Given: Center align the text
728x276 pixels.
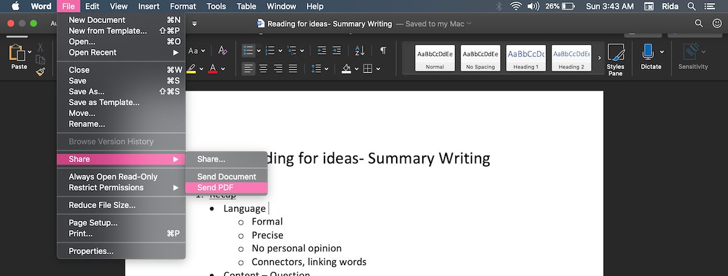Looking at the screenshot, I should pos(264,68).
